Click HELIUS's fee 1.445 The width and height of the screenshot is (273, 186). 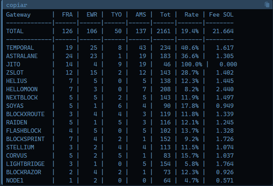(x=225, y=81)
